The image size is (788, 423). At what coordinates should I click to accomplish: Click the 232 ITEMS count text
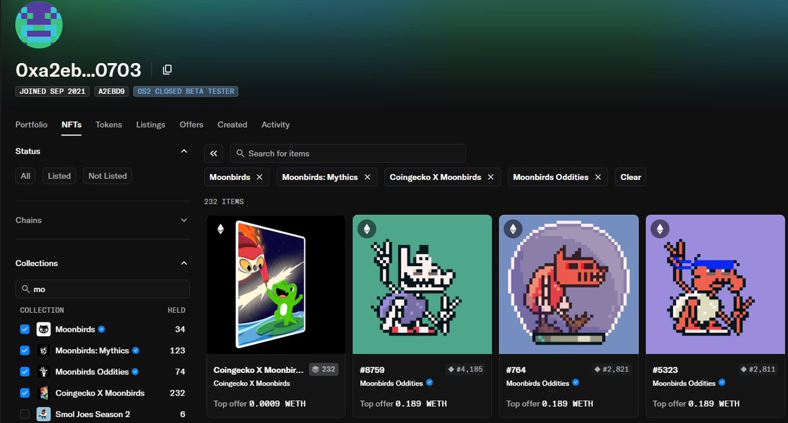pos(224,202)
